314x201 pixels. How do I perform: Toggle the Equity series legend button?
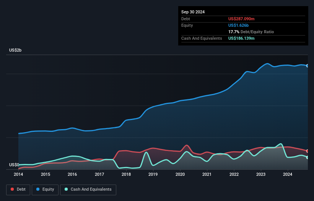pyautogui.click(x=45, y=190)
